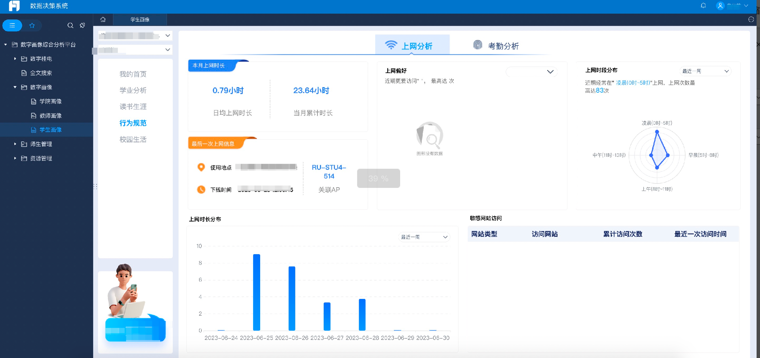This screenshot has width=760, height=358.
Task: Click 凌晨(0时~5时) blue link text
Action: click(x=633, y=83)
